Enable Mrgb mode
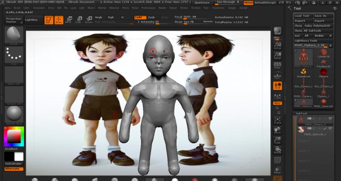Viewport: 341px width, 181px height. (x=98, y=17)
